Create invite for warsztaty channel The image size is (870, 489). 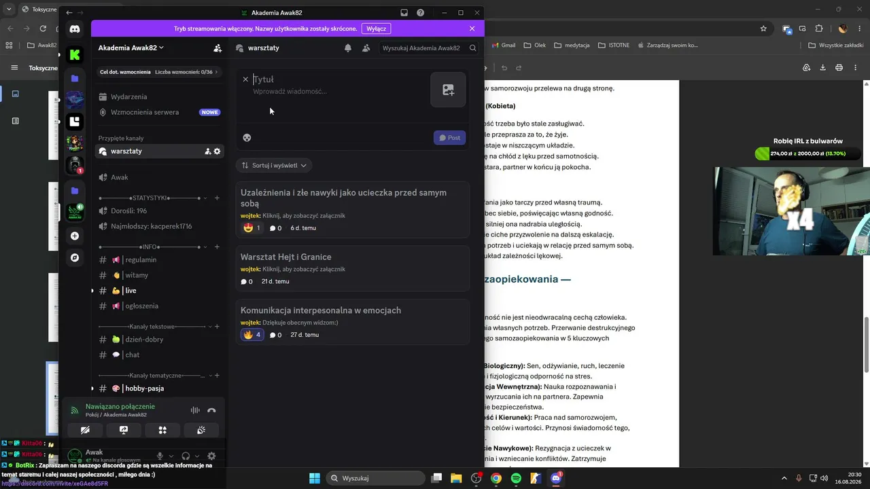(207, 151)
